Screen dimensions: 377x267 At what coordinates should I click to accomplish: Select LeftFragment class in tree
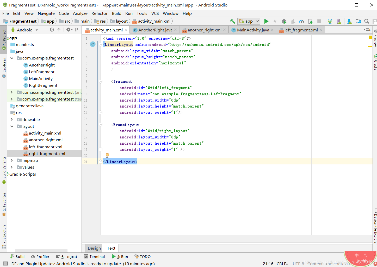pos(41,72)
